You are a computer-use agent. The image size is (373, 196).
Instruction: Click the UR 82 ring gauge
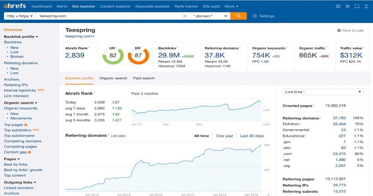(113, 56)
